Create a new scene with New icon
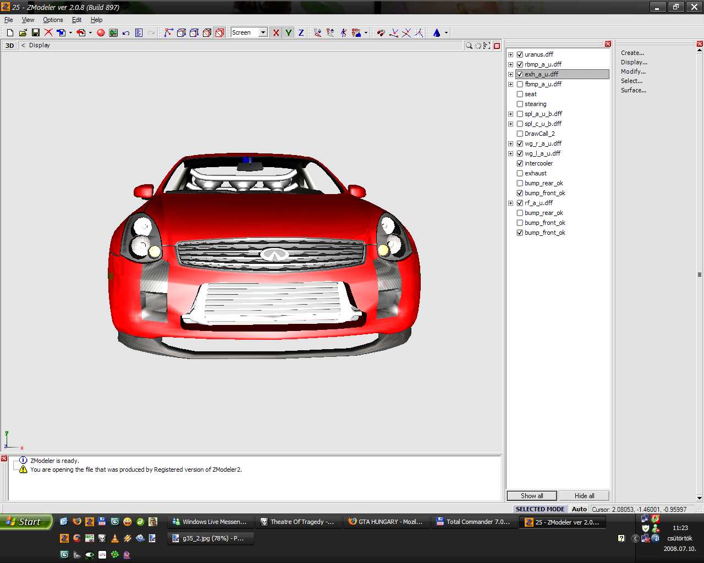Viewport: 704px width, 563px height. click(x=10, y=33)
